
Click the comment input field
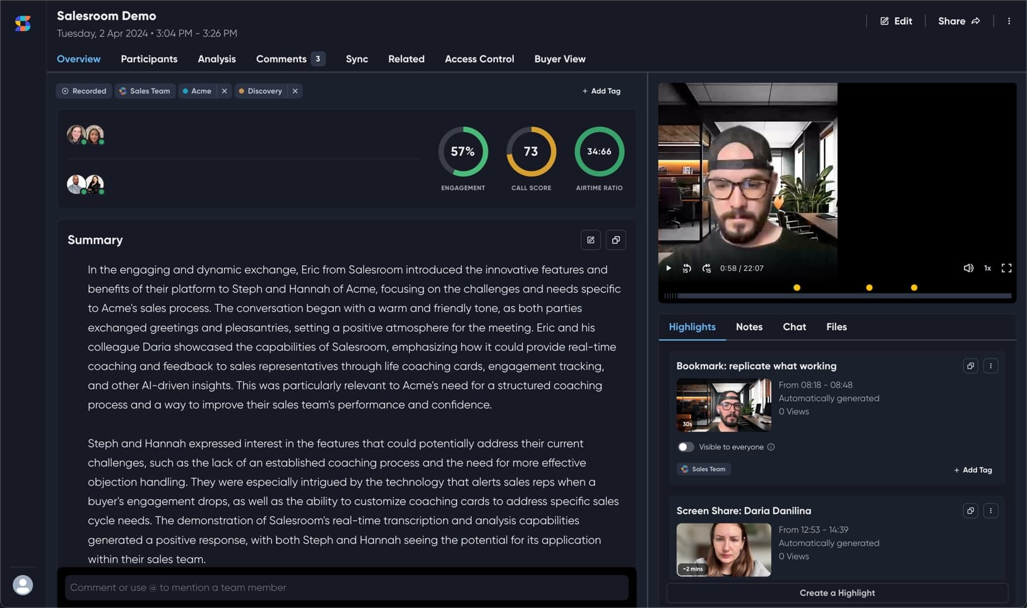[347, 588]
